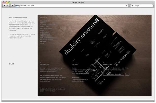156x103 pixels.
Task: Click the studio@silnt.com email link
Action: (83, 74)
